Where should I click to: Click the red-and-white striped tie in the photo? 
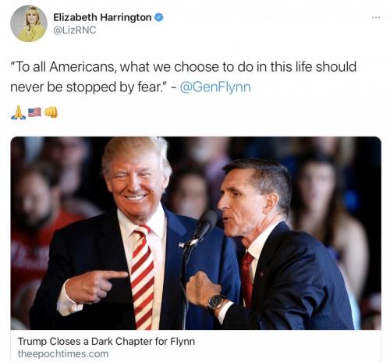[x=142, y=277]
